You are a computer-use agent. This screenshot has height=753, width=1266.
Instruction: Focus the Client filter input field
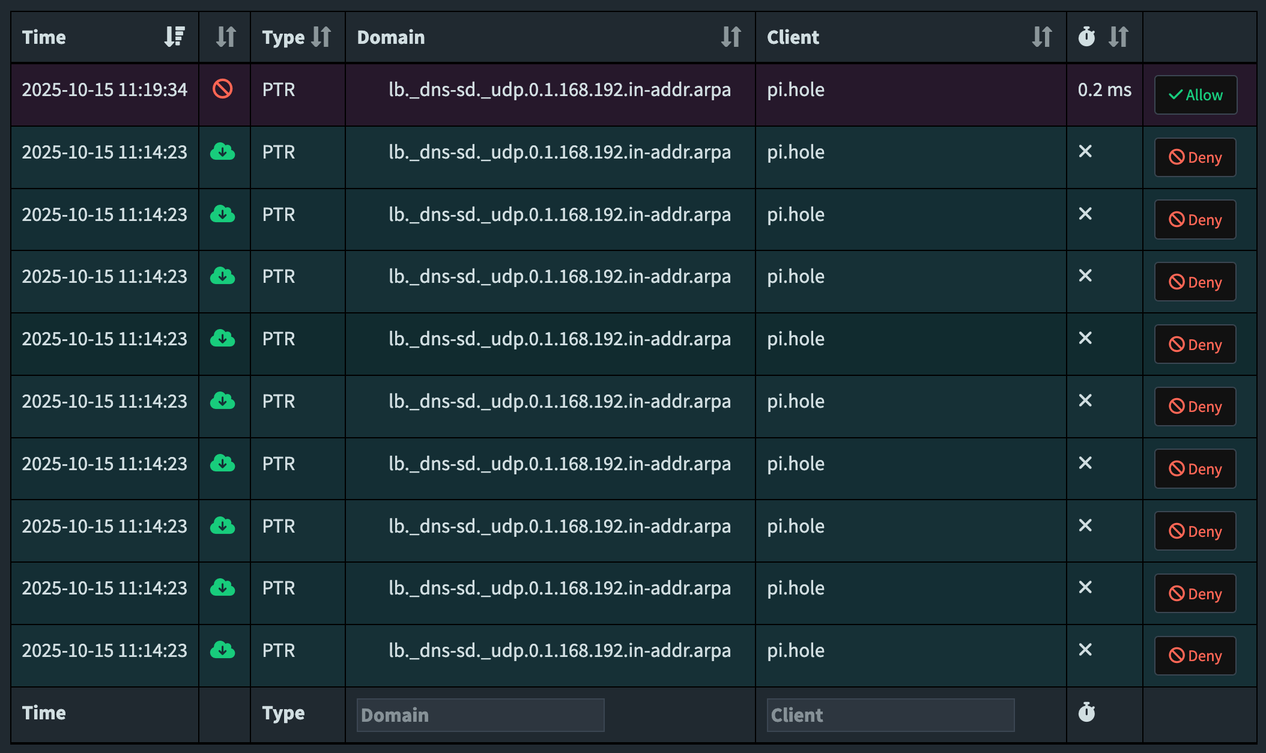pos(890,715)
